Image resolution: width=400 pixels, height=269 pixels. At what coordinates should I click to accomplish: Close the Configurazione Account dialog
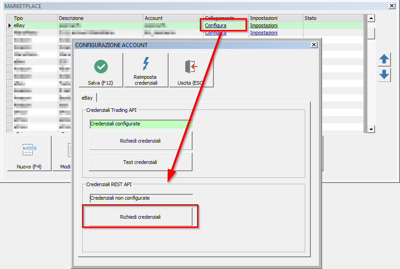pyautogui.click(x=314, y=45)
